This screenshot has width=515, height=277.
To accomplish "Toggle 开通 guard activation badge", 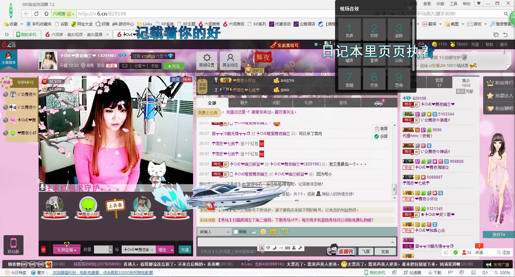I will (x=7, y=82).
